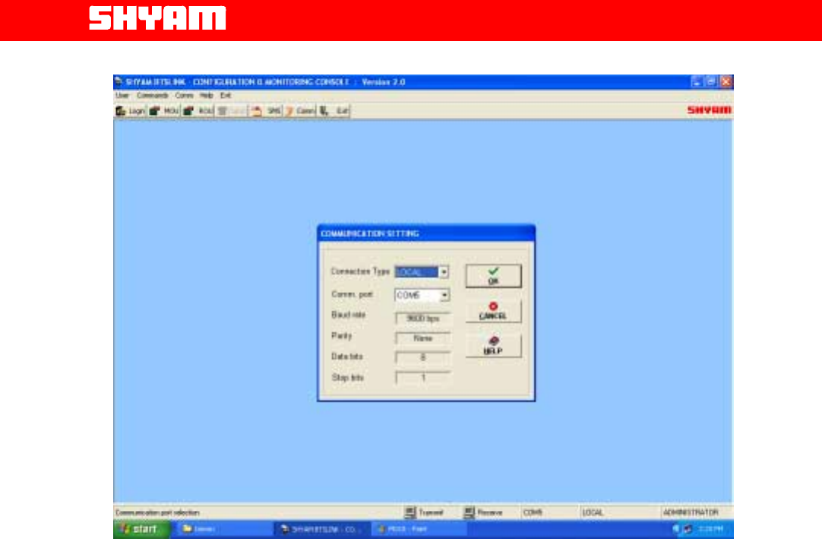Click the Baud rate 9600 bps field
Screen dimensions: 822x539
coord(422,318)
